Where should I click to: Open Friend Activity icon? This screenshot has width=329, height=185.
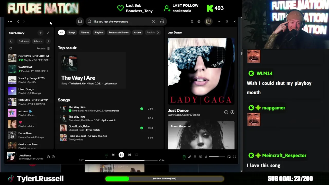tap(199, 22)
